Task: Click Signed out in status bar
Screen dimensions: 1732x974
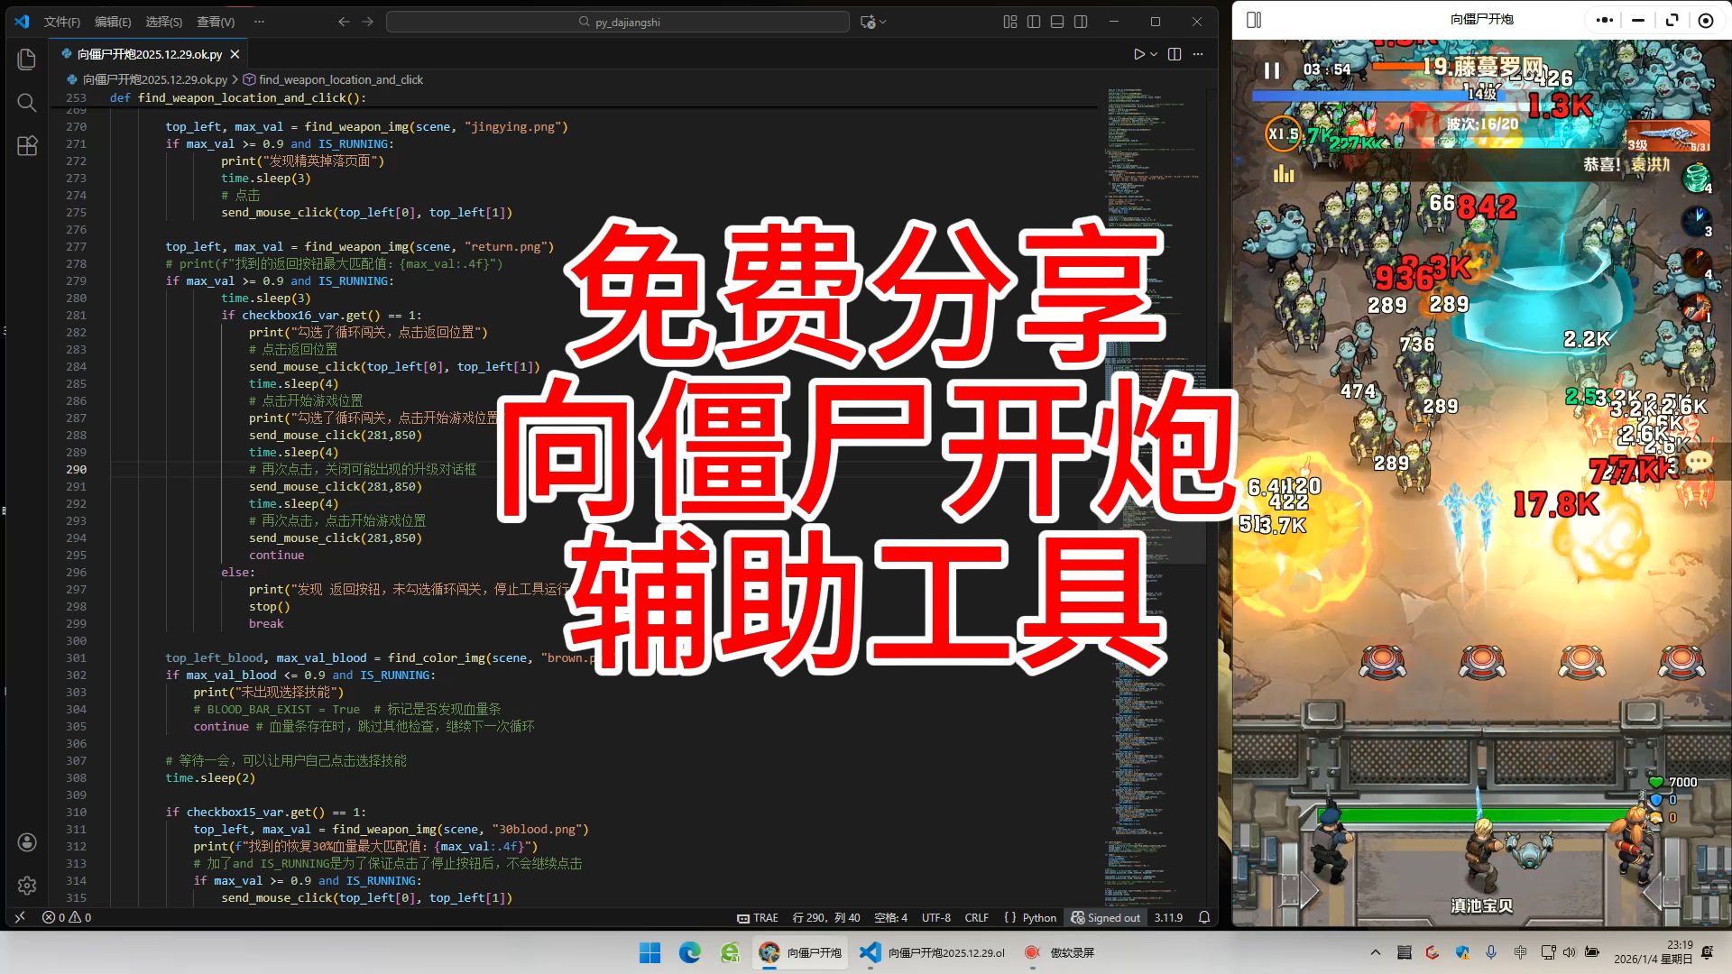Action: click(x=1106, y=917)
